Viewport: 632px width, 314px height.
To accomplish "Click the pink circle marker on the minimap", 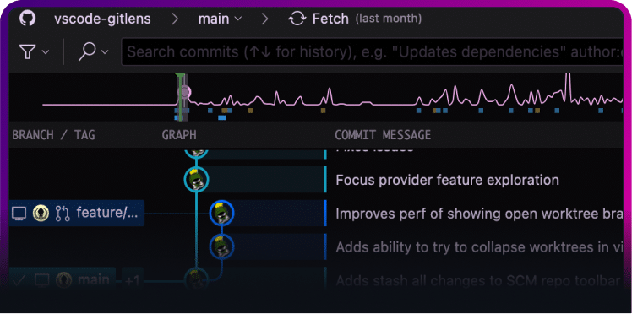I will (184, 93).
